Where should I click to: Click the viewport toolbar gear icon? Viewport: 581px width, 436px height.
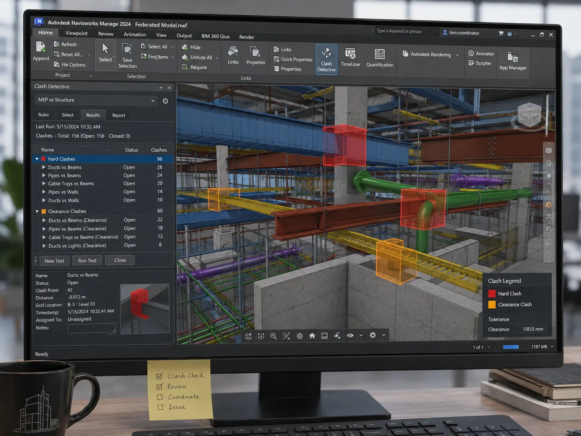pyautogui.click(x=373, y=335)
